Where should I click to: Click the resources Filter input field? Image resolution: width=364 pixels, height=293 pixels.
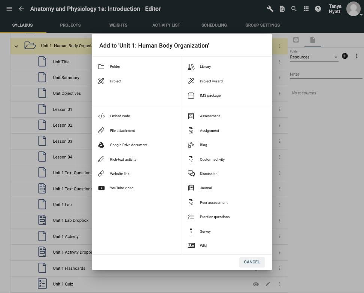click(326, 74)
